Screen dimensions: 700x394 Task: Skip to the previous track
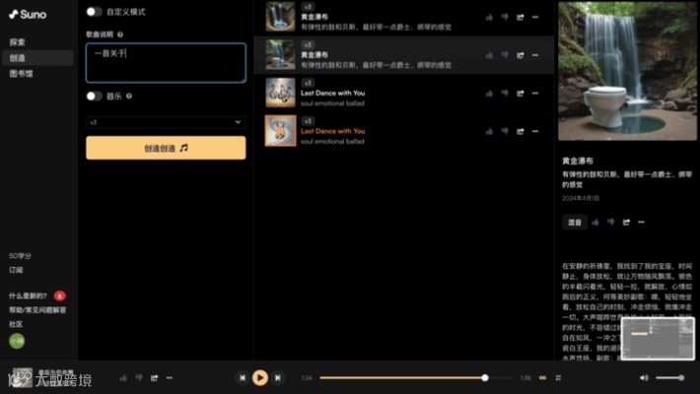[242, 378]
